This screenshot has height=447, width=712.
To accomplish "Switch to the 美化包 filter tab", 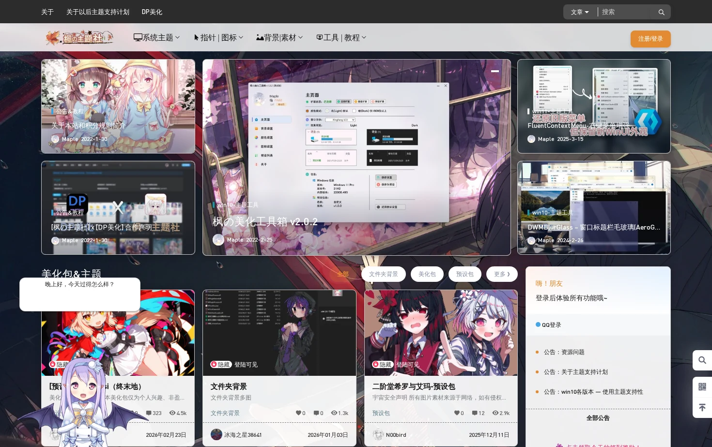I will click(x=427, y=274).
